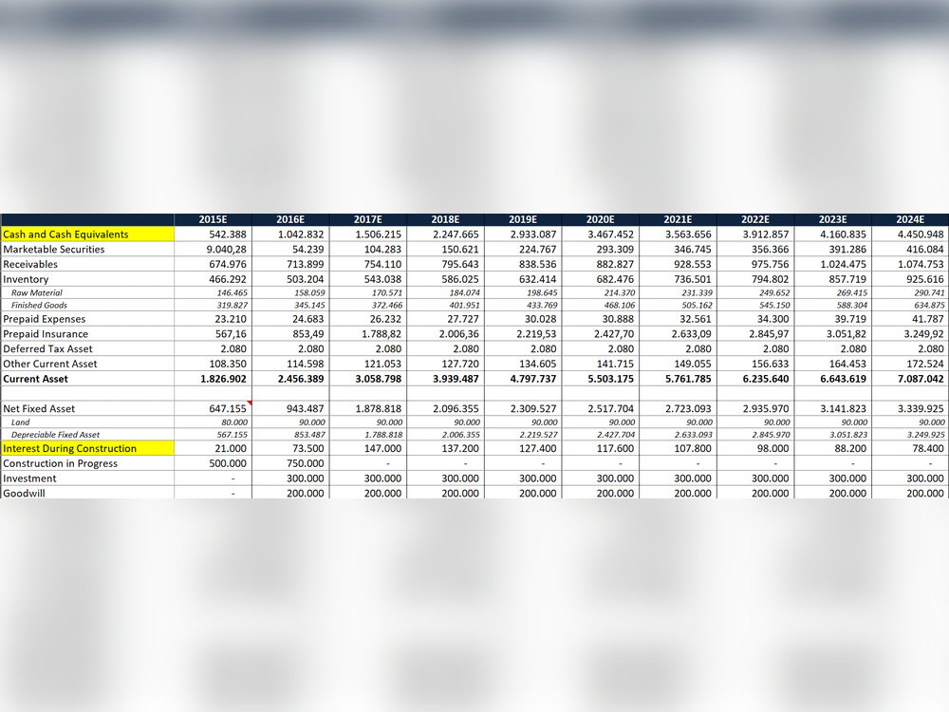Viewport: 949px width, 712px height.
Task: Select the Land sub-row label
Action: (21, 422)
